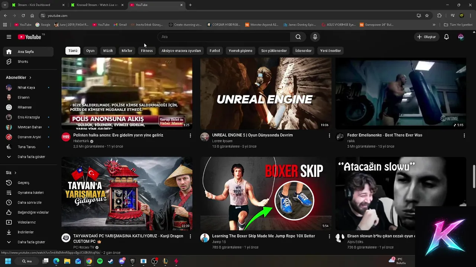Select the Müzik filter chip
This screenshot has height=267, width=476.
click(x=108, y=51)
